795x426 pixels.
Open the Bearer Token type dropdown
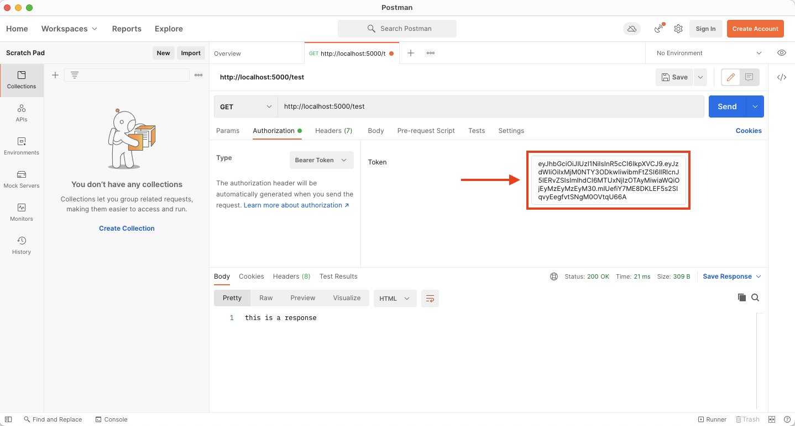pos(321,160)
